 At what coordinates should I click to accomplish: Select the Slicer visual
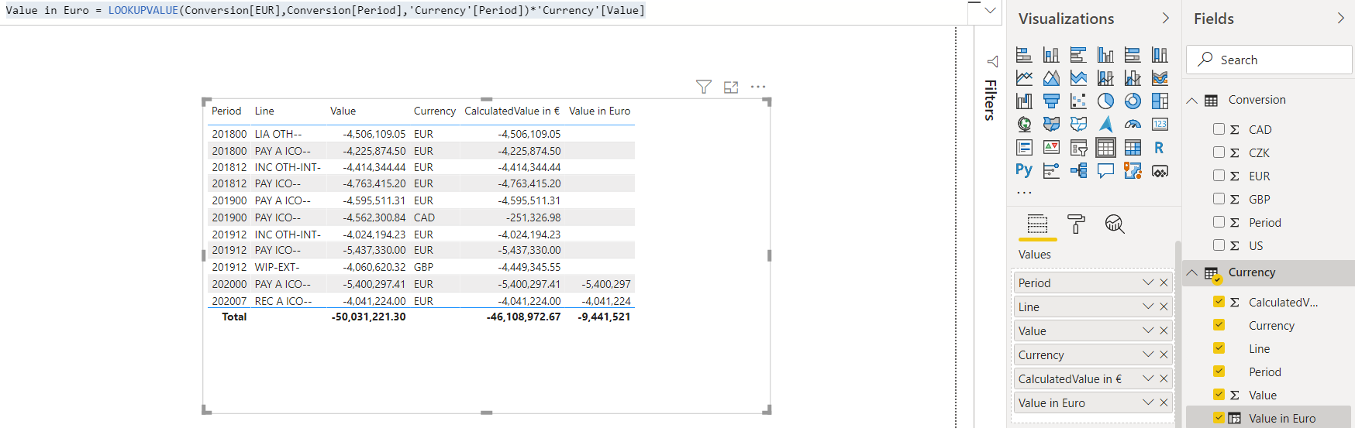pyautogui.click(x=1078, y=148)
